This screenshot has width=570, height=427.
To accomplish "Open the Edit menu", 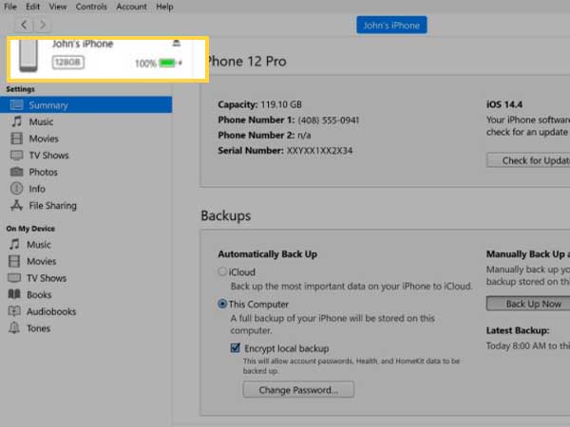I will (x=32, y=7).
